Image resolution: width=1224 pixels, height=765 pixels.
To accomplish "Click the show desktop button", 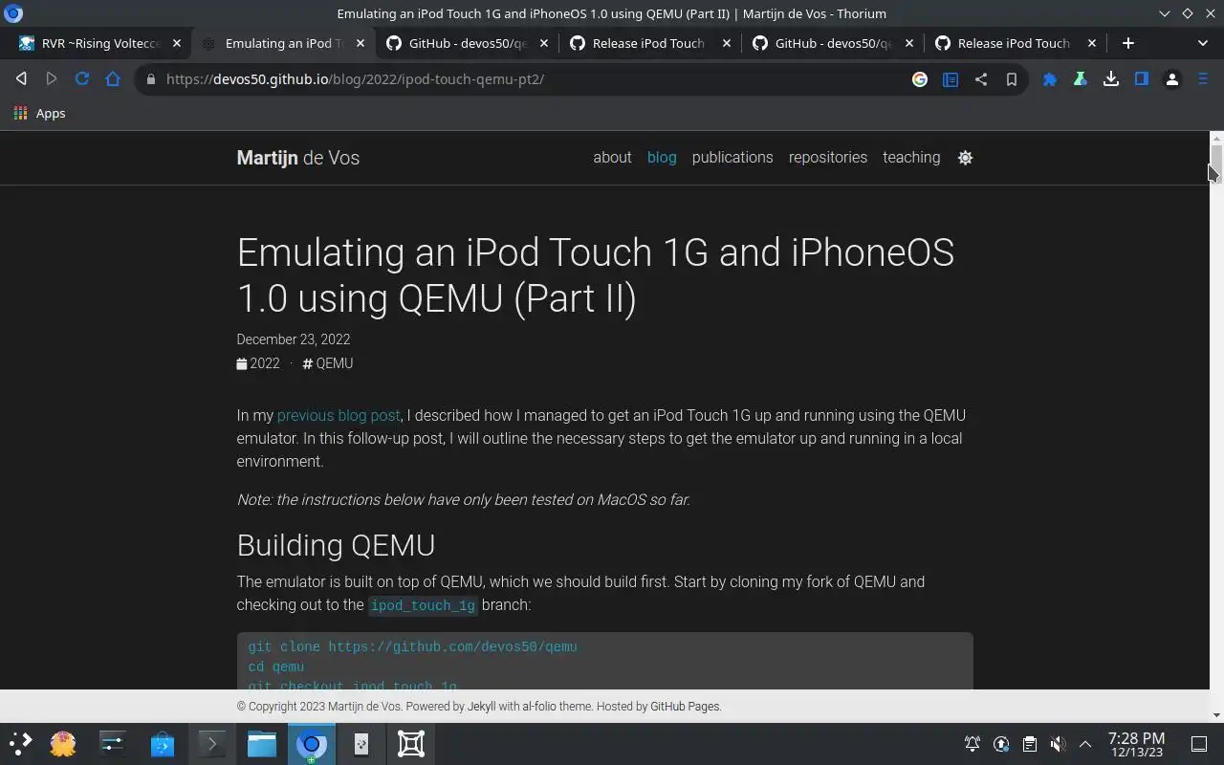I will point(1199,744).
